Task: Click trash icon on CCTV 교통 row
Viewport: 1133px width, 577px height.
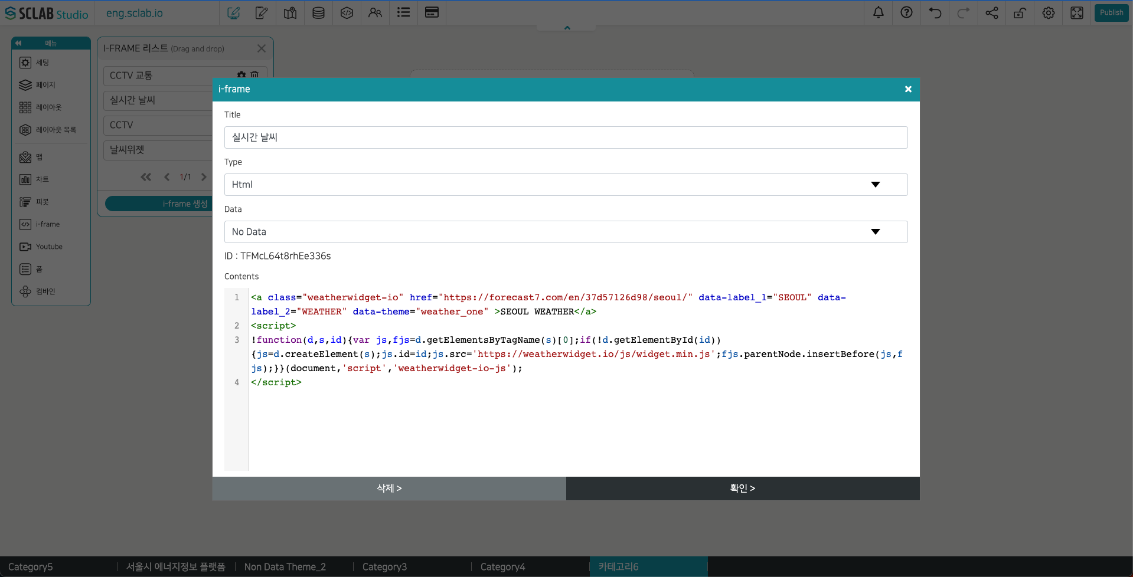Action: tap(254, 75)
